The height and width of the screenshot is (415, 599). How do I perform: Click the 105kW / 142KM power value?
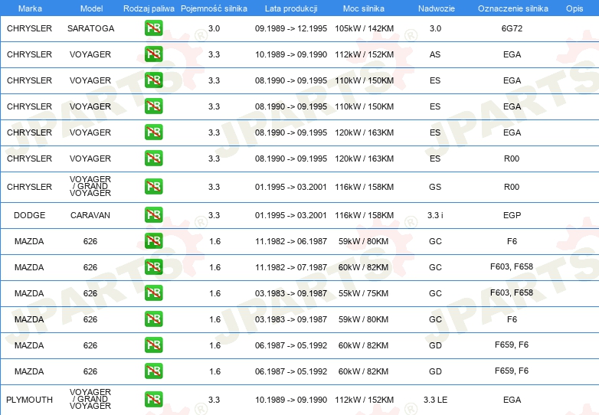(x=364, y=28)
